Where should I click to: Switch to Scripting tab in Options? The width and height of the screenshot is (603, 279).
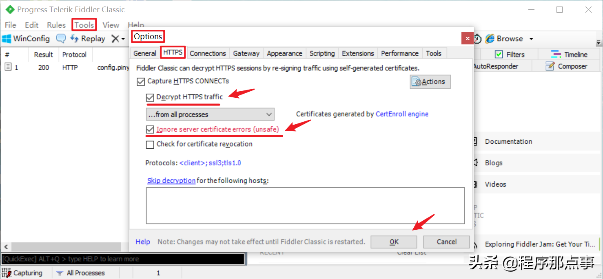pos(322,53)
